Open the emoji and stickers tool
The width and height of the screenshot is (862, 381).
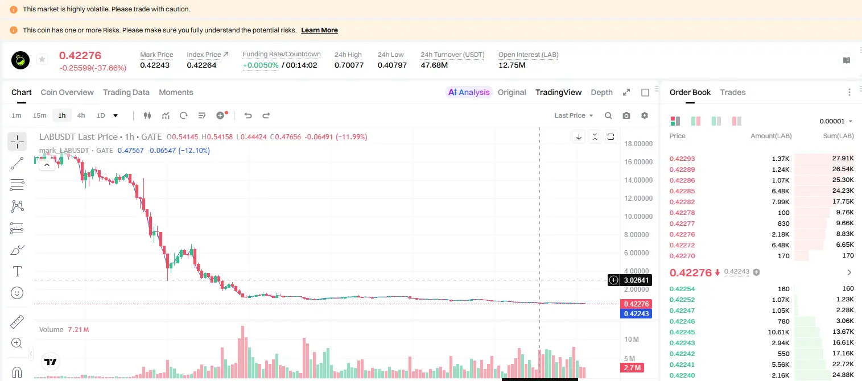(17, 293)
